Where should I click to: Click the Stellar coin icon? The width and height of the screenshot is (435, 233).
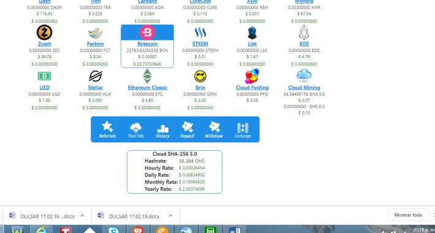click(x=96, y=76)
